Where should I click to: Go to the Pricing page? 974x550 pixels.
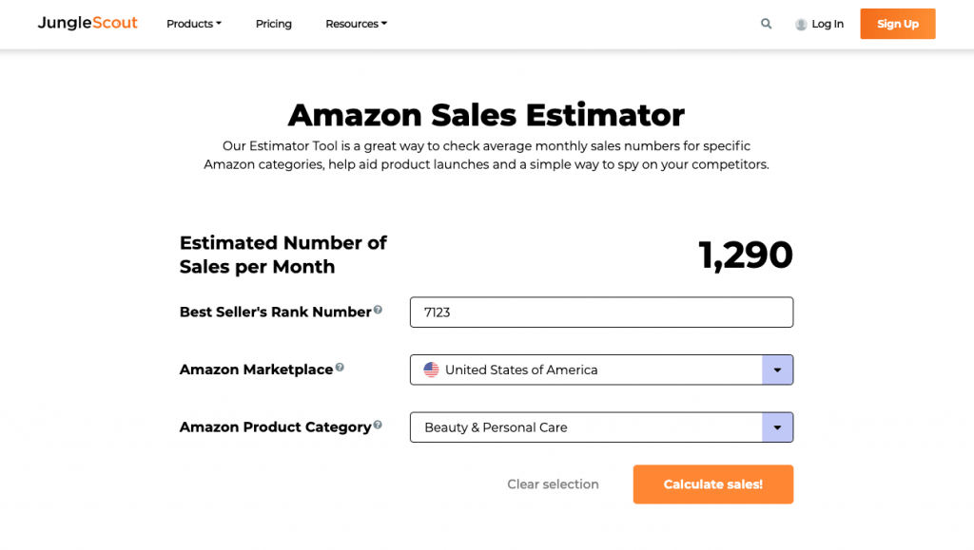tap(273, 24)
